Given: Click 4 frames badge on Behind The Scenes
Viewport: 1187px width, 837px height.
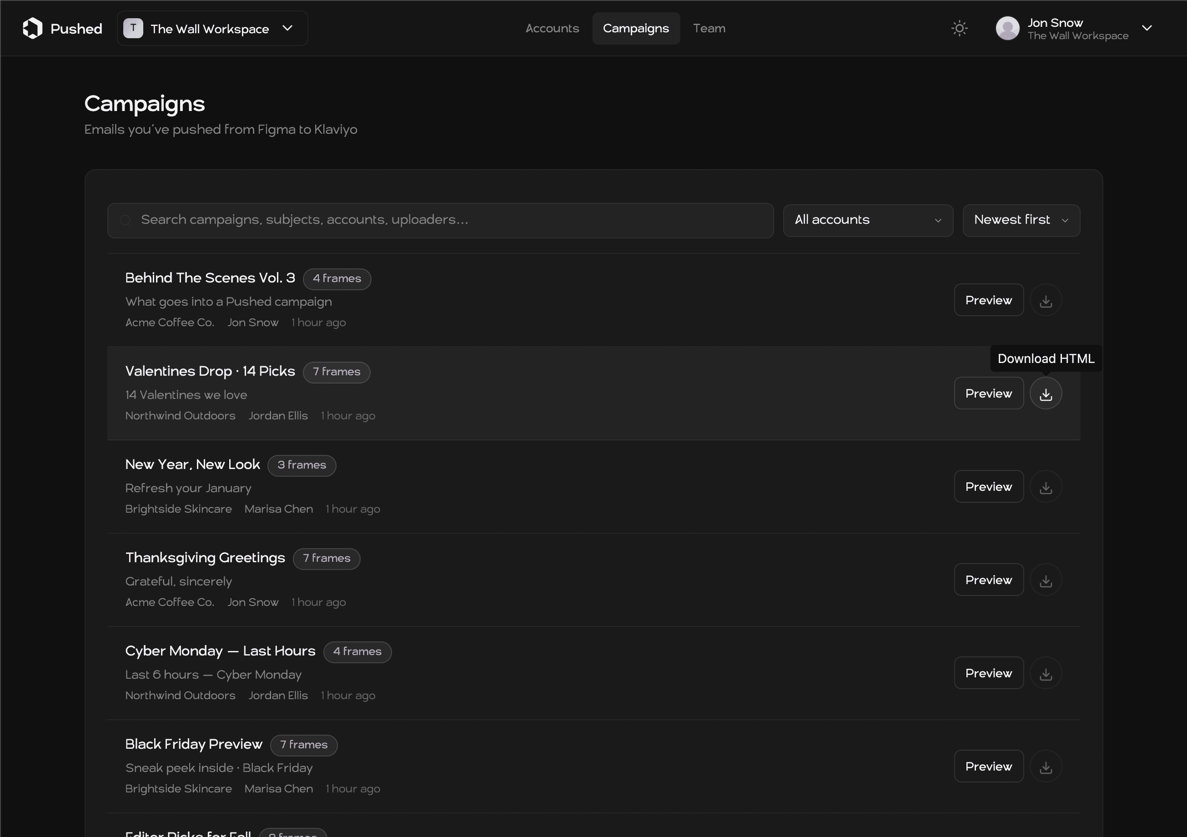Looking at the screenshot, I should (337, 279).
